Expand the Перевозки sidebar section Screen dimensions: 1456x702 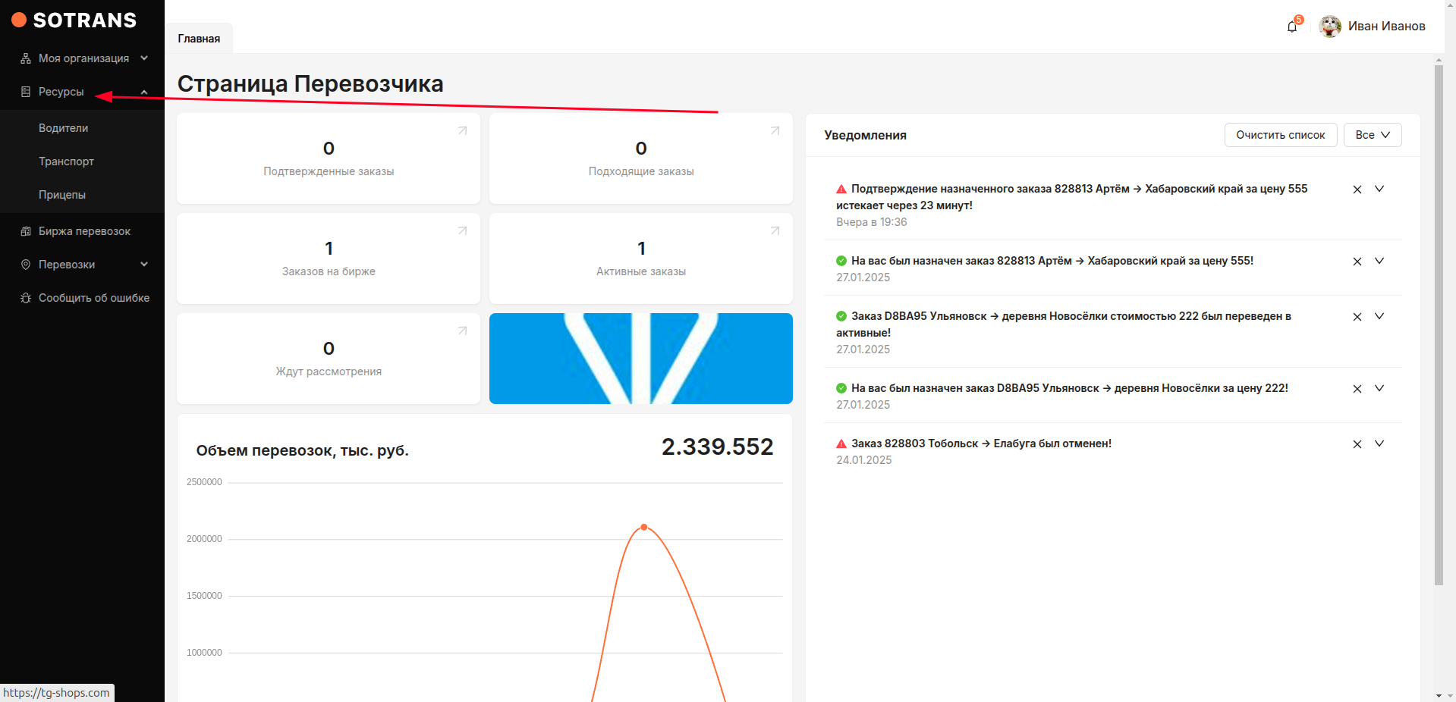coord(144,265)
